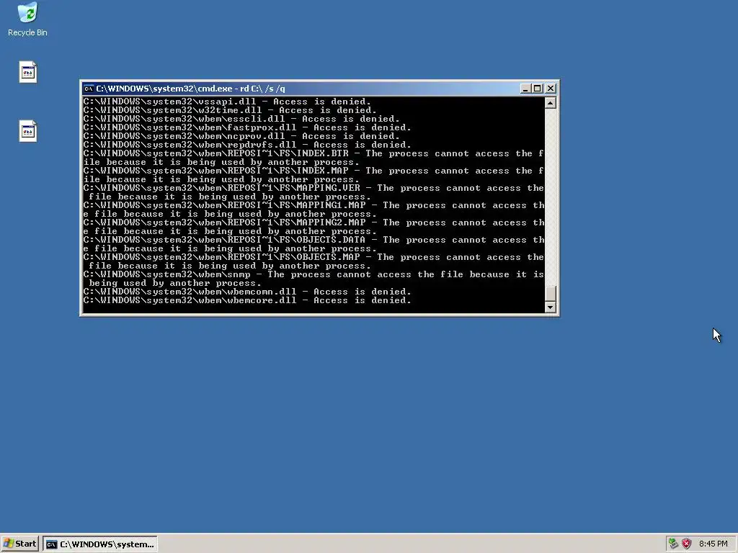Click the cmd.exe title bar text
Image resolution: width=738 pixels, height=553 pixels.
tap(190, 89)
